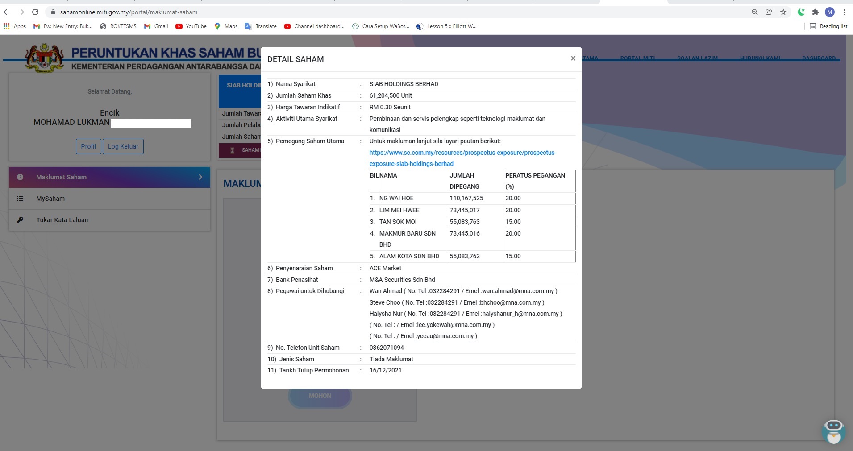Click the browser reload icon

[35, 12]
